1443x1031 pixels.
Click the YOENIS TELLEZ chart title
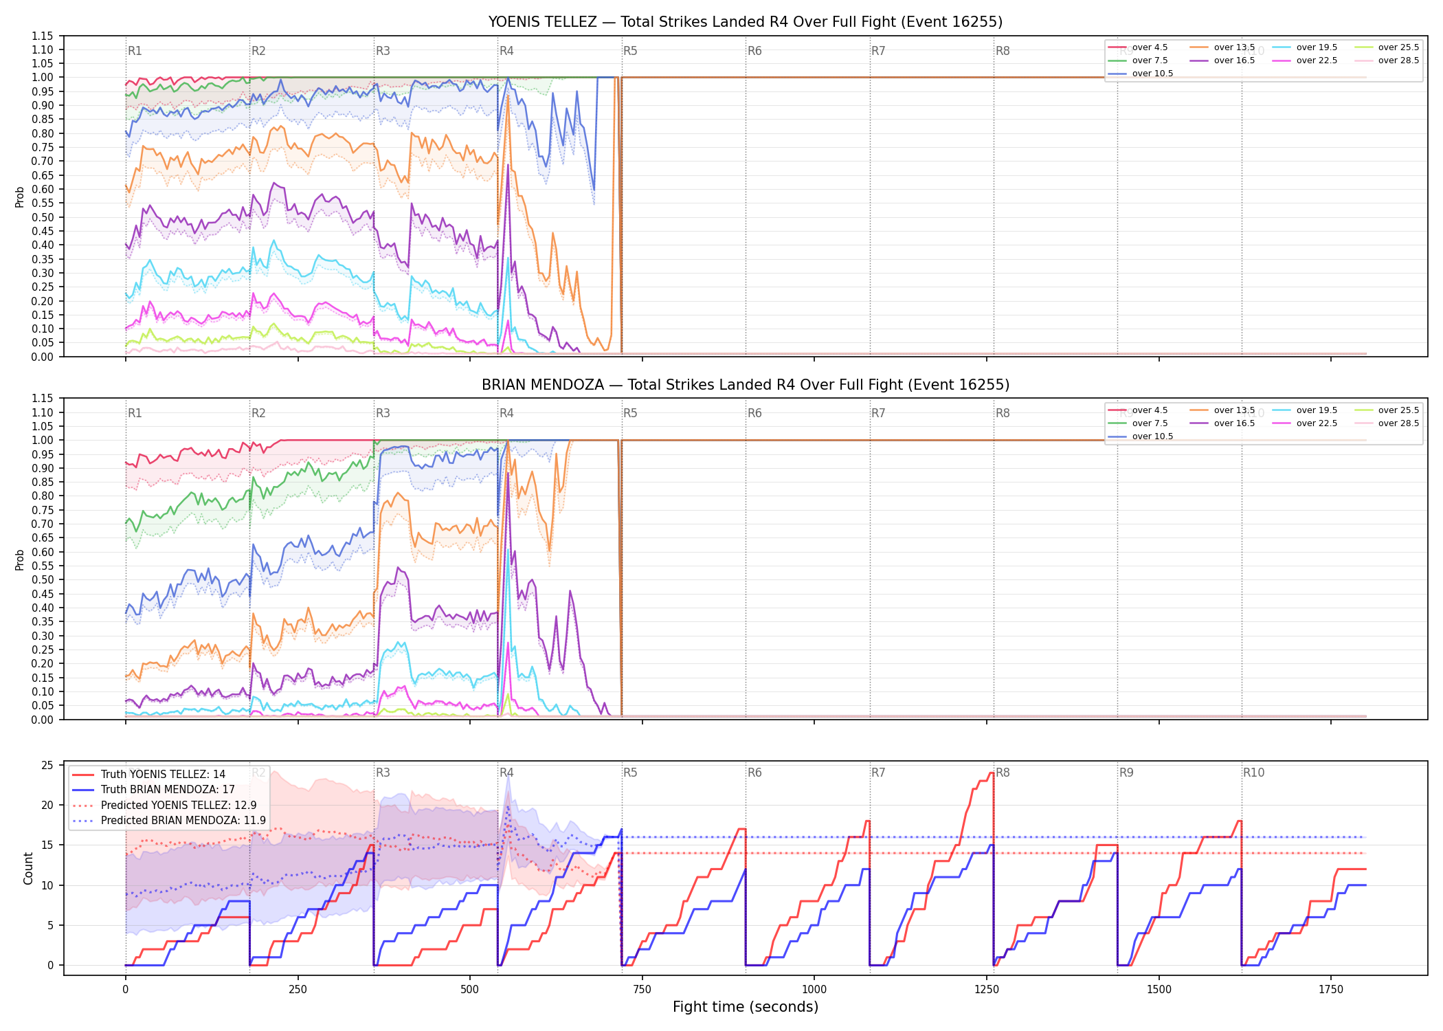(x=745, y=22)
